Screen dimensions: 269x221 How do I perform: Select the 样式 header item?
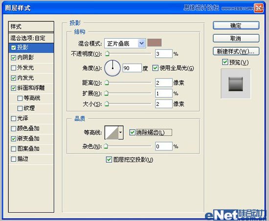31,26
